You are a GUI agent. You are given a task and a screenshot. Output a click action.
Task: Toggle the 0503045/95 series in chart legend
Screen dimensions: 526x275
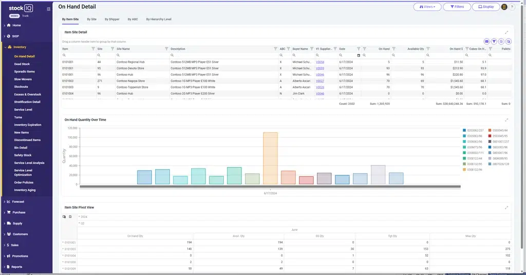click(498, 136)
